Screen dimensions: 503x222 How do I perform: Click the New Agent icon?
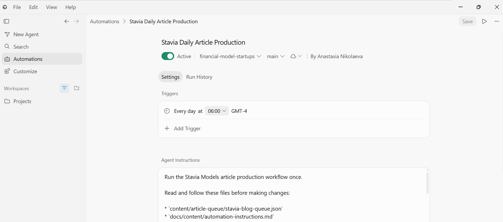pyautogui.click(x=7, y=34)
